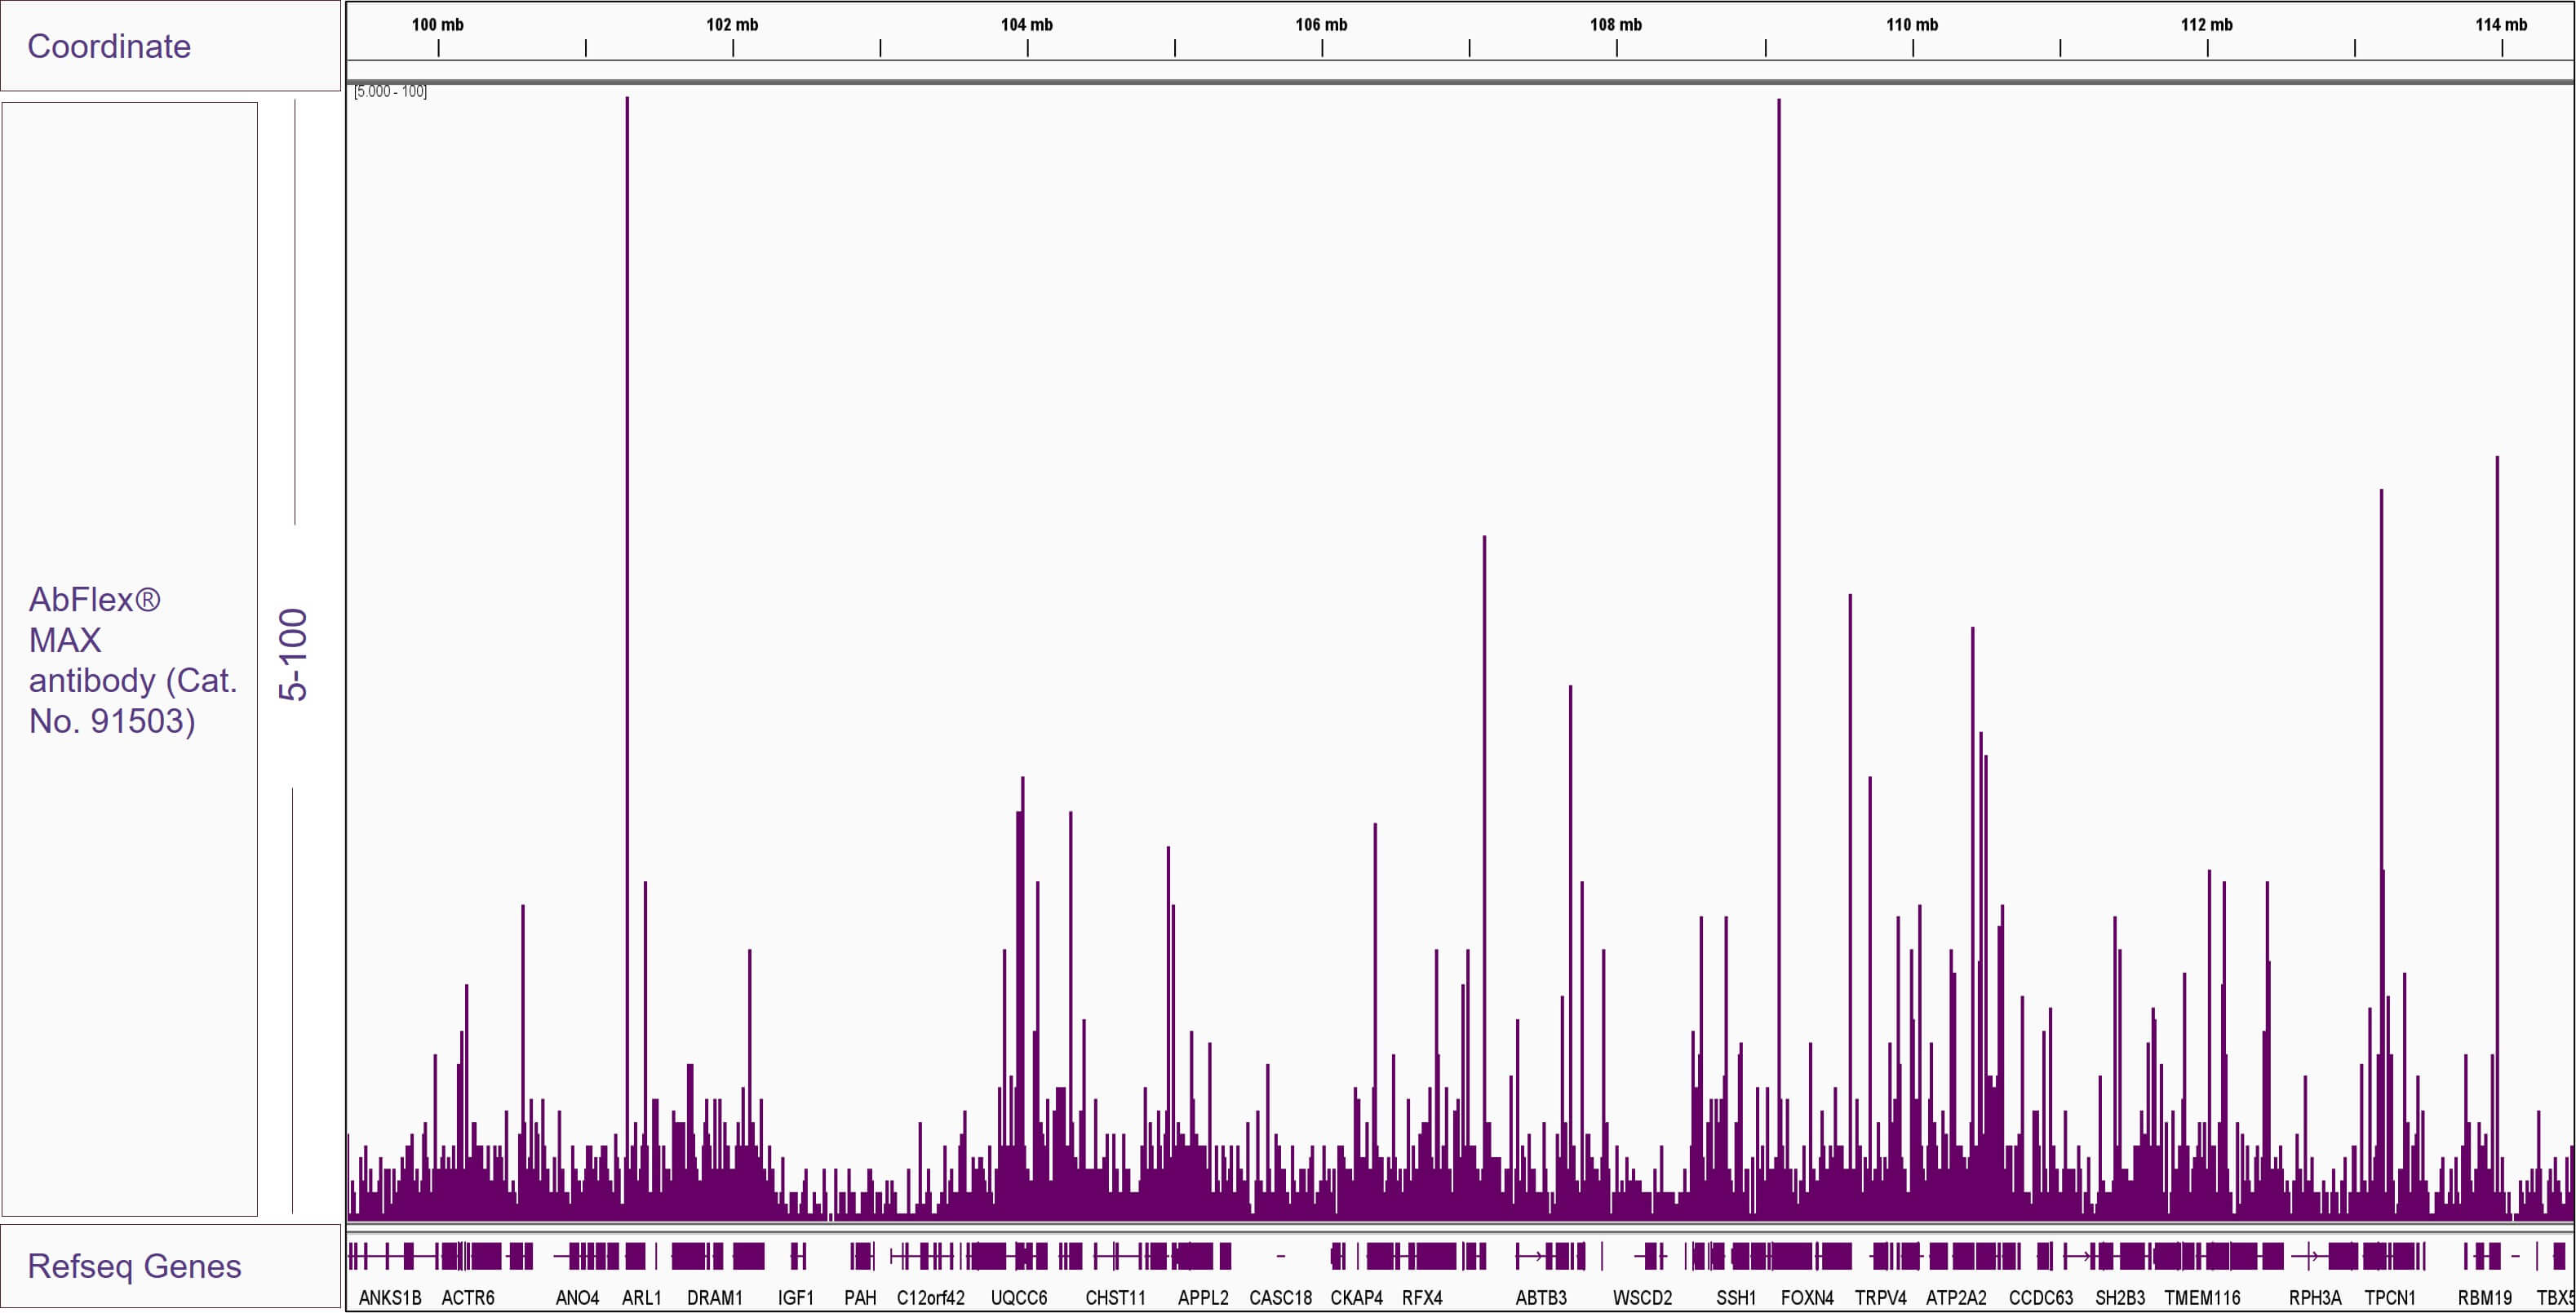Select the ANO4 gene name
Screen dimensions: 2576x1313
(x=577, y=1297)
